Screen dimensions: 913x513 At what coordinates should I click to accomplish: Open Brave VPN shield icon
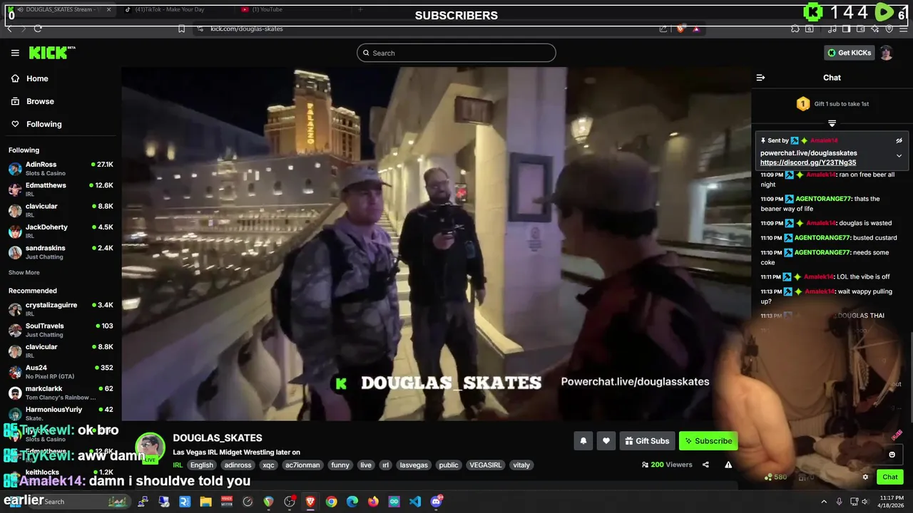(x=889, y=28)
